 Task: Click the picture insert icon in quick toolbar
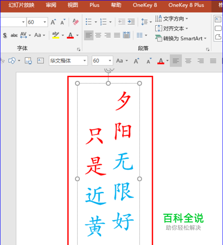(x=29, y=61)
